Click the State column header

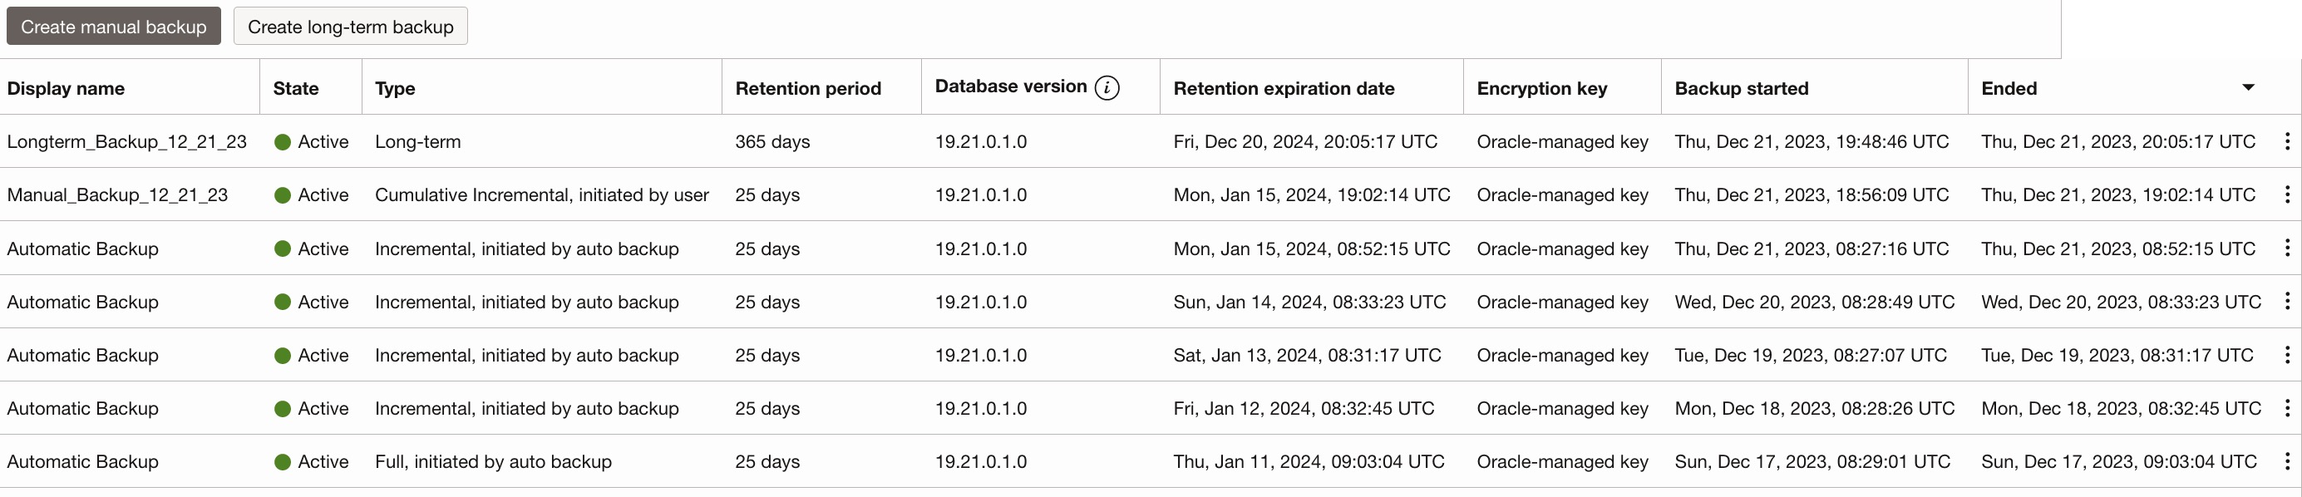tap(296, 87)
